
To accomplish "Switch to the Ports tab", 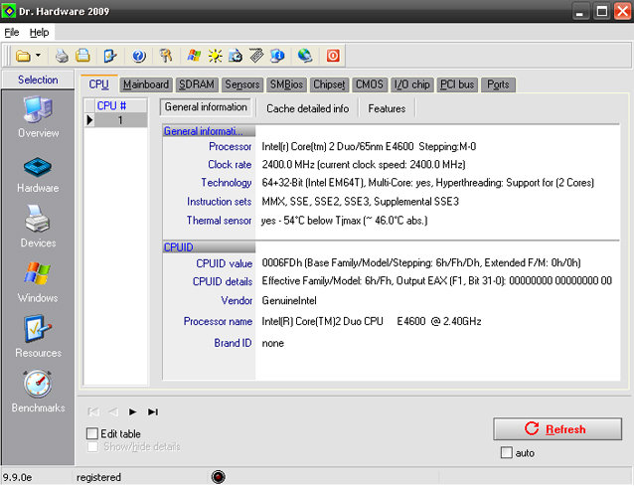I will tap(498, 84).
